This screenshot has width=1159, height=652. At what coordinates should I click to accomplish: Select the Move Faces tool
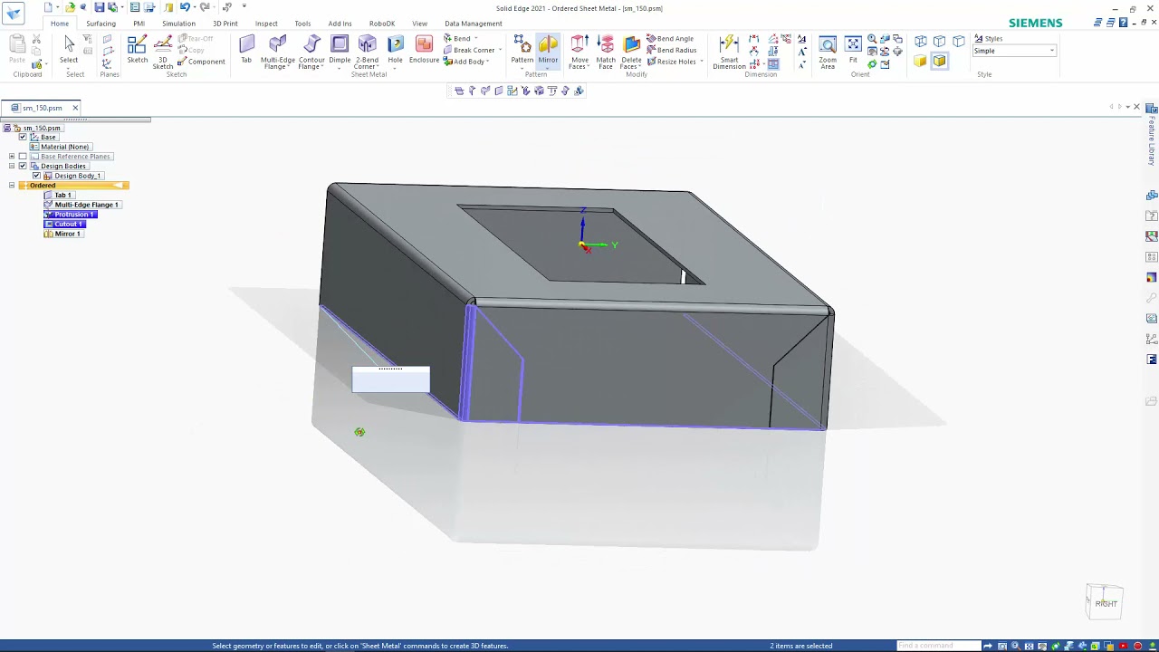pyautogui.click(x=579, y=52)
